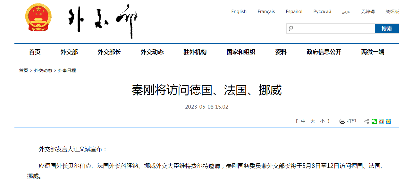Click the printer icon
Viewport: 413px width, 188px height.
click(x=342, y=121)
